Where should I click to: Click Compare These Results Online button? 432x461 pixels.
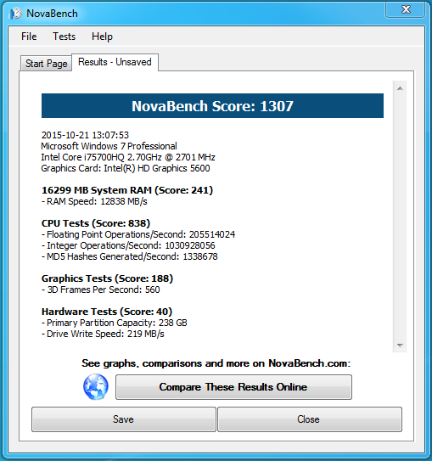coord(233,387)
